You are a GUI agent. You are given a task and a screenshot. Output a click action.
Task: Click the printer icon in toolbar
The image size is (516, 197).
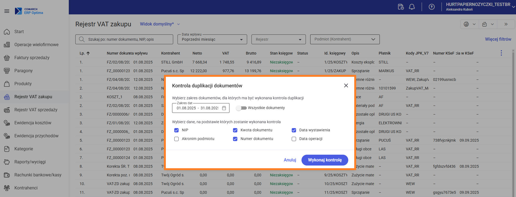[466, 24]
